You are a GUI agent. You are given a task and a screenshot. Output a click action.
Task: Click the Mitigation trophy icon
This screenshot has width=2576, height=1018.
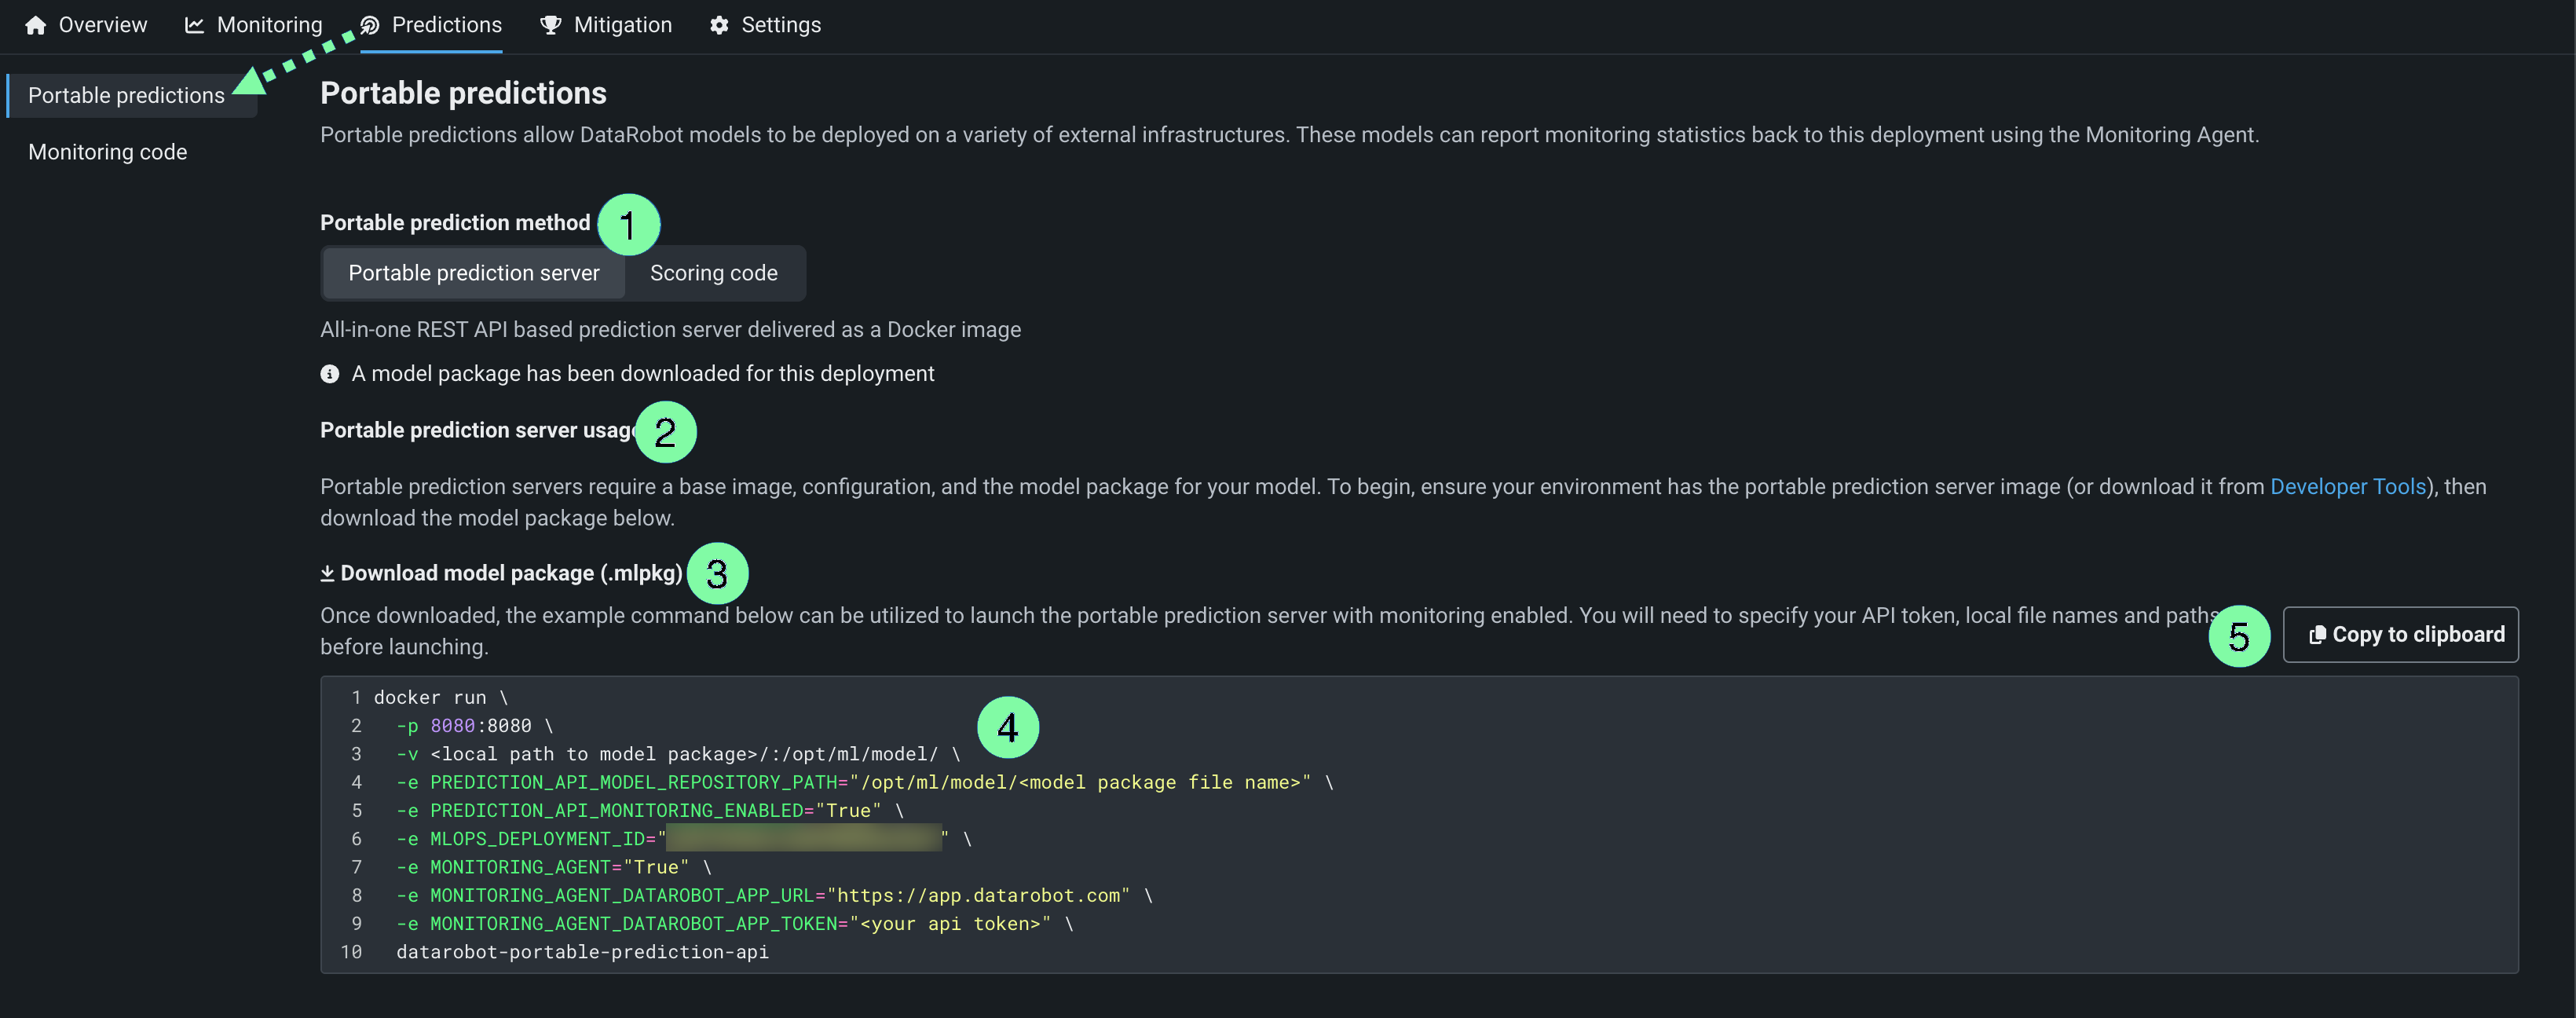point(550,25)
